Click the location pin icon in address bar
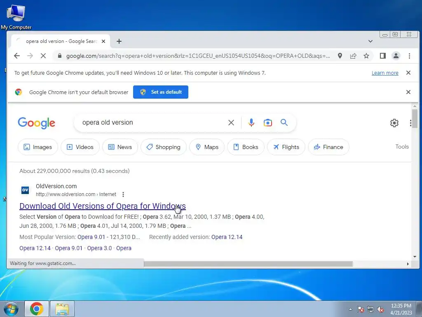 coord(340,56)
